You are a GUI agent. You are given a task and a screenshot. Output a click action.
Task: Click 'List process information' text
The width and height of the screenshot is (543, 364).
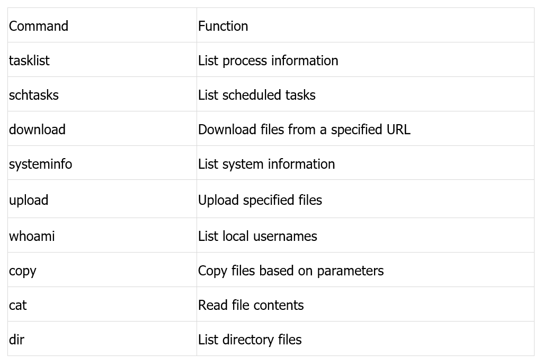(268, 60)
